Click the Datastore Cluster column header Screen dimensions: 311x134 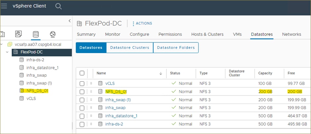237,73
